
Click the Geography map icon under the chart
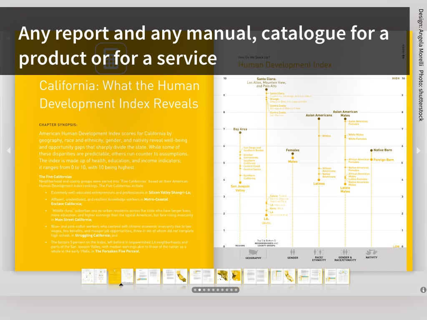point(253,252)
